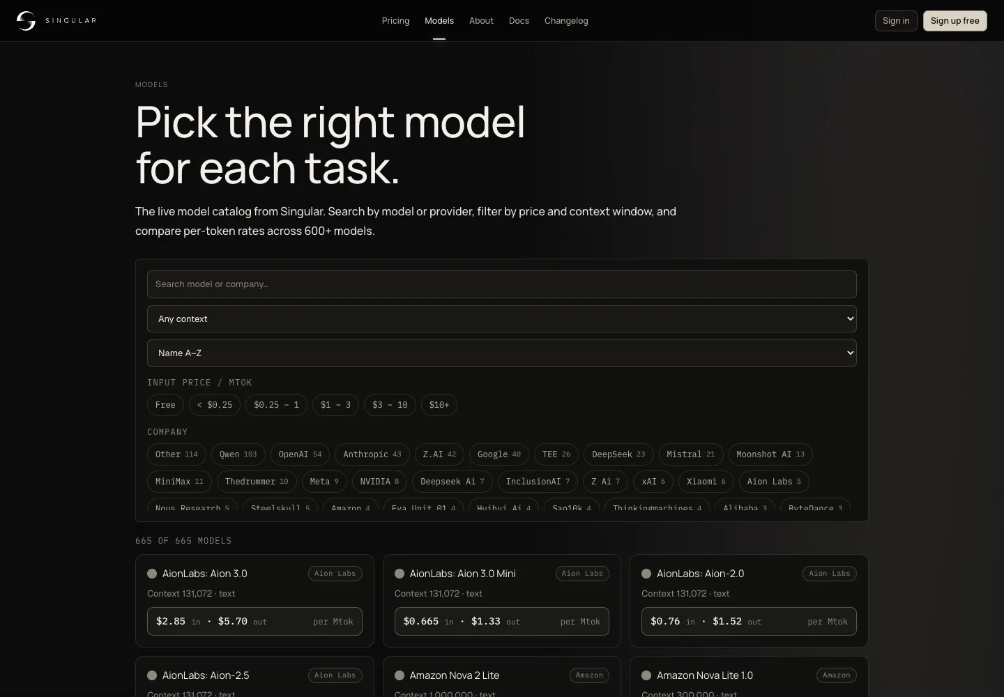Filter by company xAI
The width and height of the screenshot is (1004, 697).
(x=653, y=482)
